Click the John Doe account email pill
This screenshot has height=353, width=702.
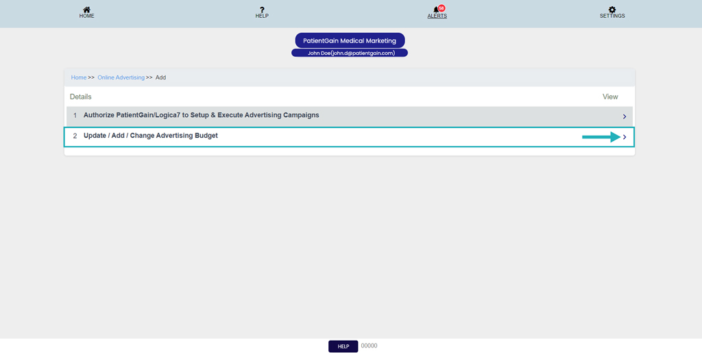[x=350, y=53]
